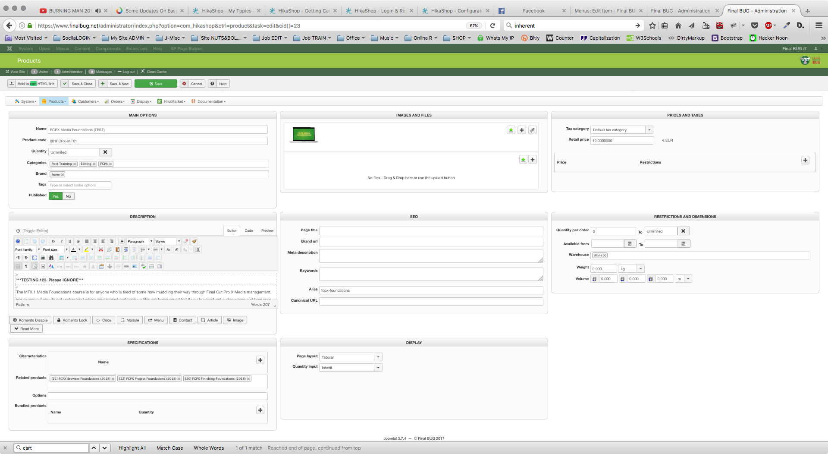Toggle Highlight All in find bar

tap(132, 448)
